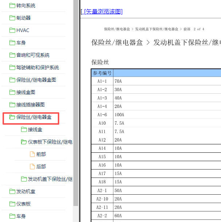This screenshot has width=221, height=222.
Task: Open 发动机室 category
Action: point(26,191)
